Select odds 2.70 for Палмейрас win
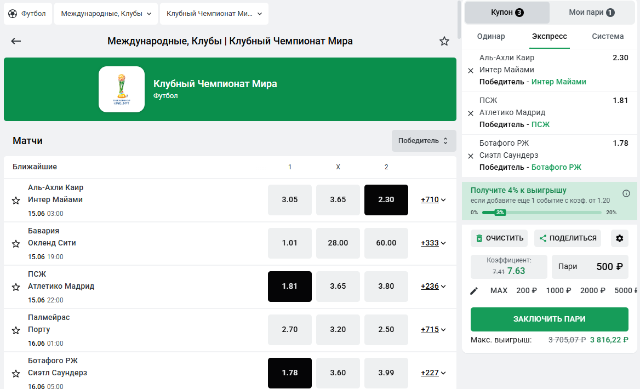The width and height of the screenshot is (640, 389). 290,329
